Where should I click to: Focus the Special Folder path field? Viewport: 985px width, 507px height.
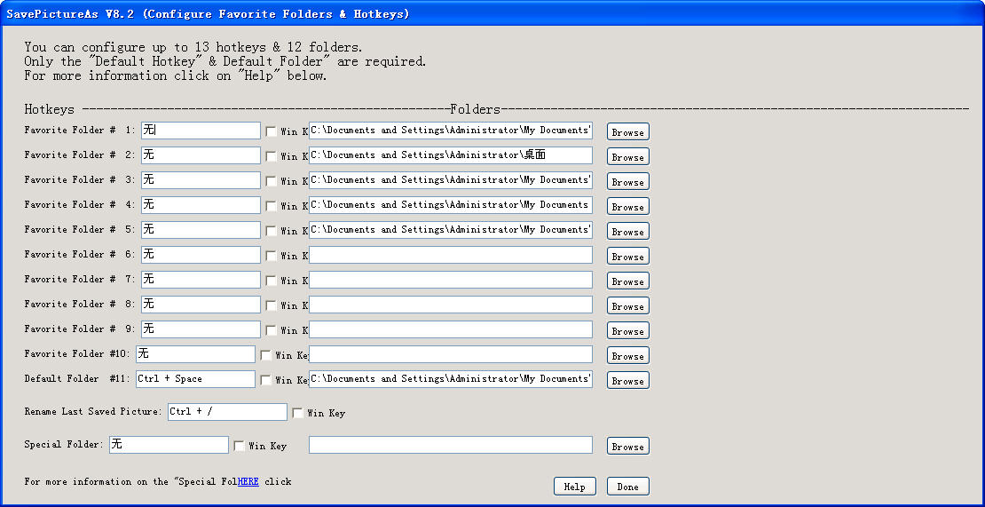(451, 445)
